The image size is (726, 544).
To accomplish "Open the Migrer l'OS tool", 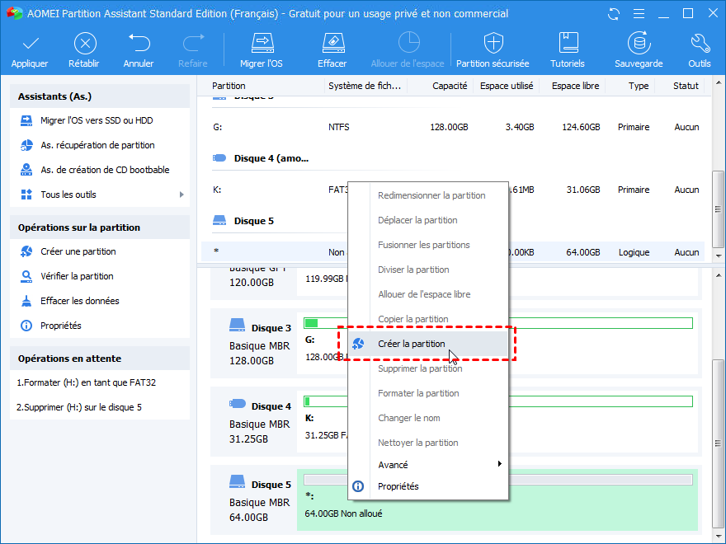I will point(262,45).
